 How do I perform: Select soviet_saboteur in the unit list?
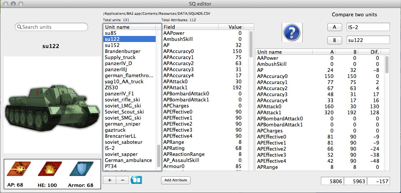pos(129,142)
